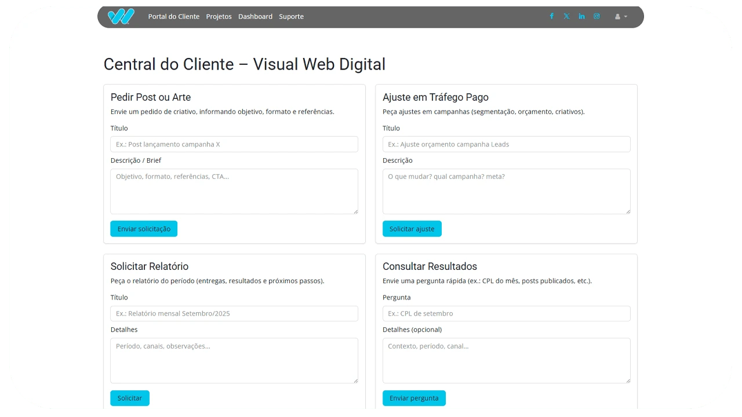Click the Enviar solicitação button
Image resolution: width=742 pixels, height=417 pixels.
click(144, 229)
